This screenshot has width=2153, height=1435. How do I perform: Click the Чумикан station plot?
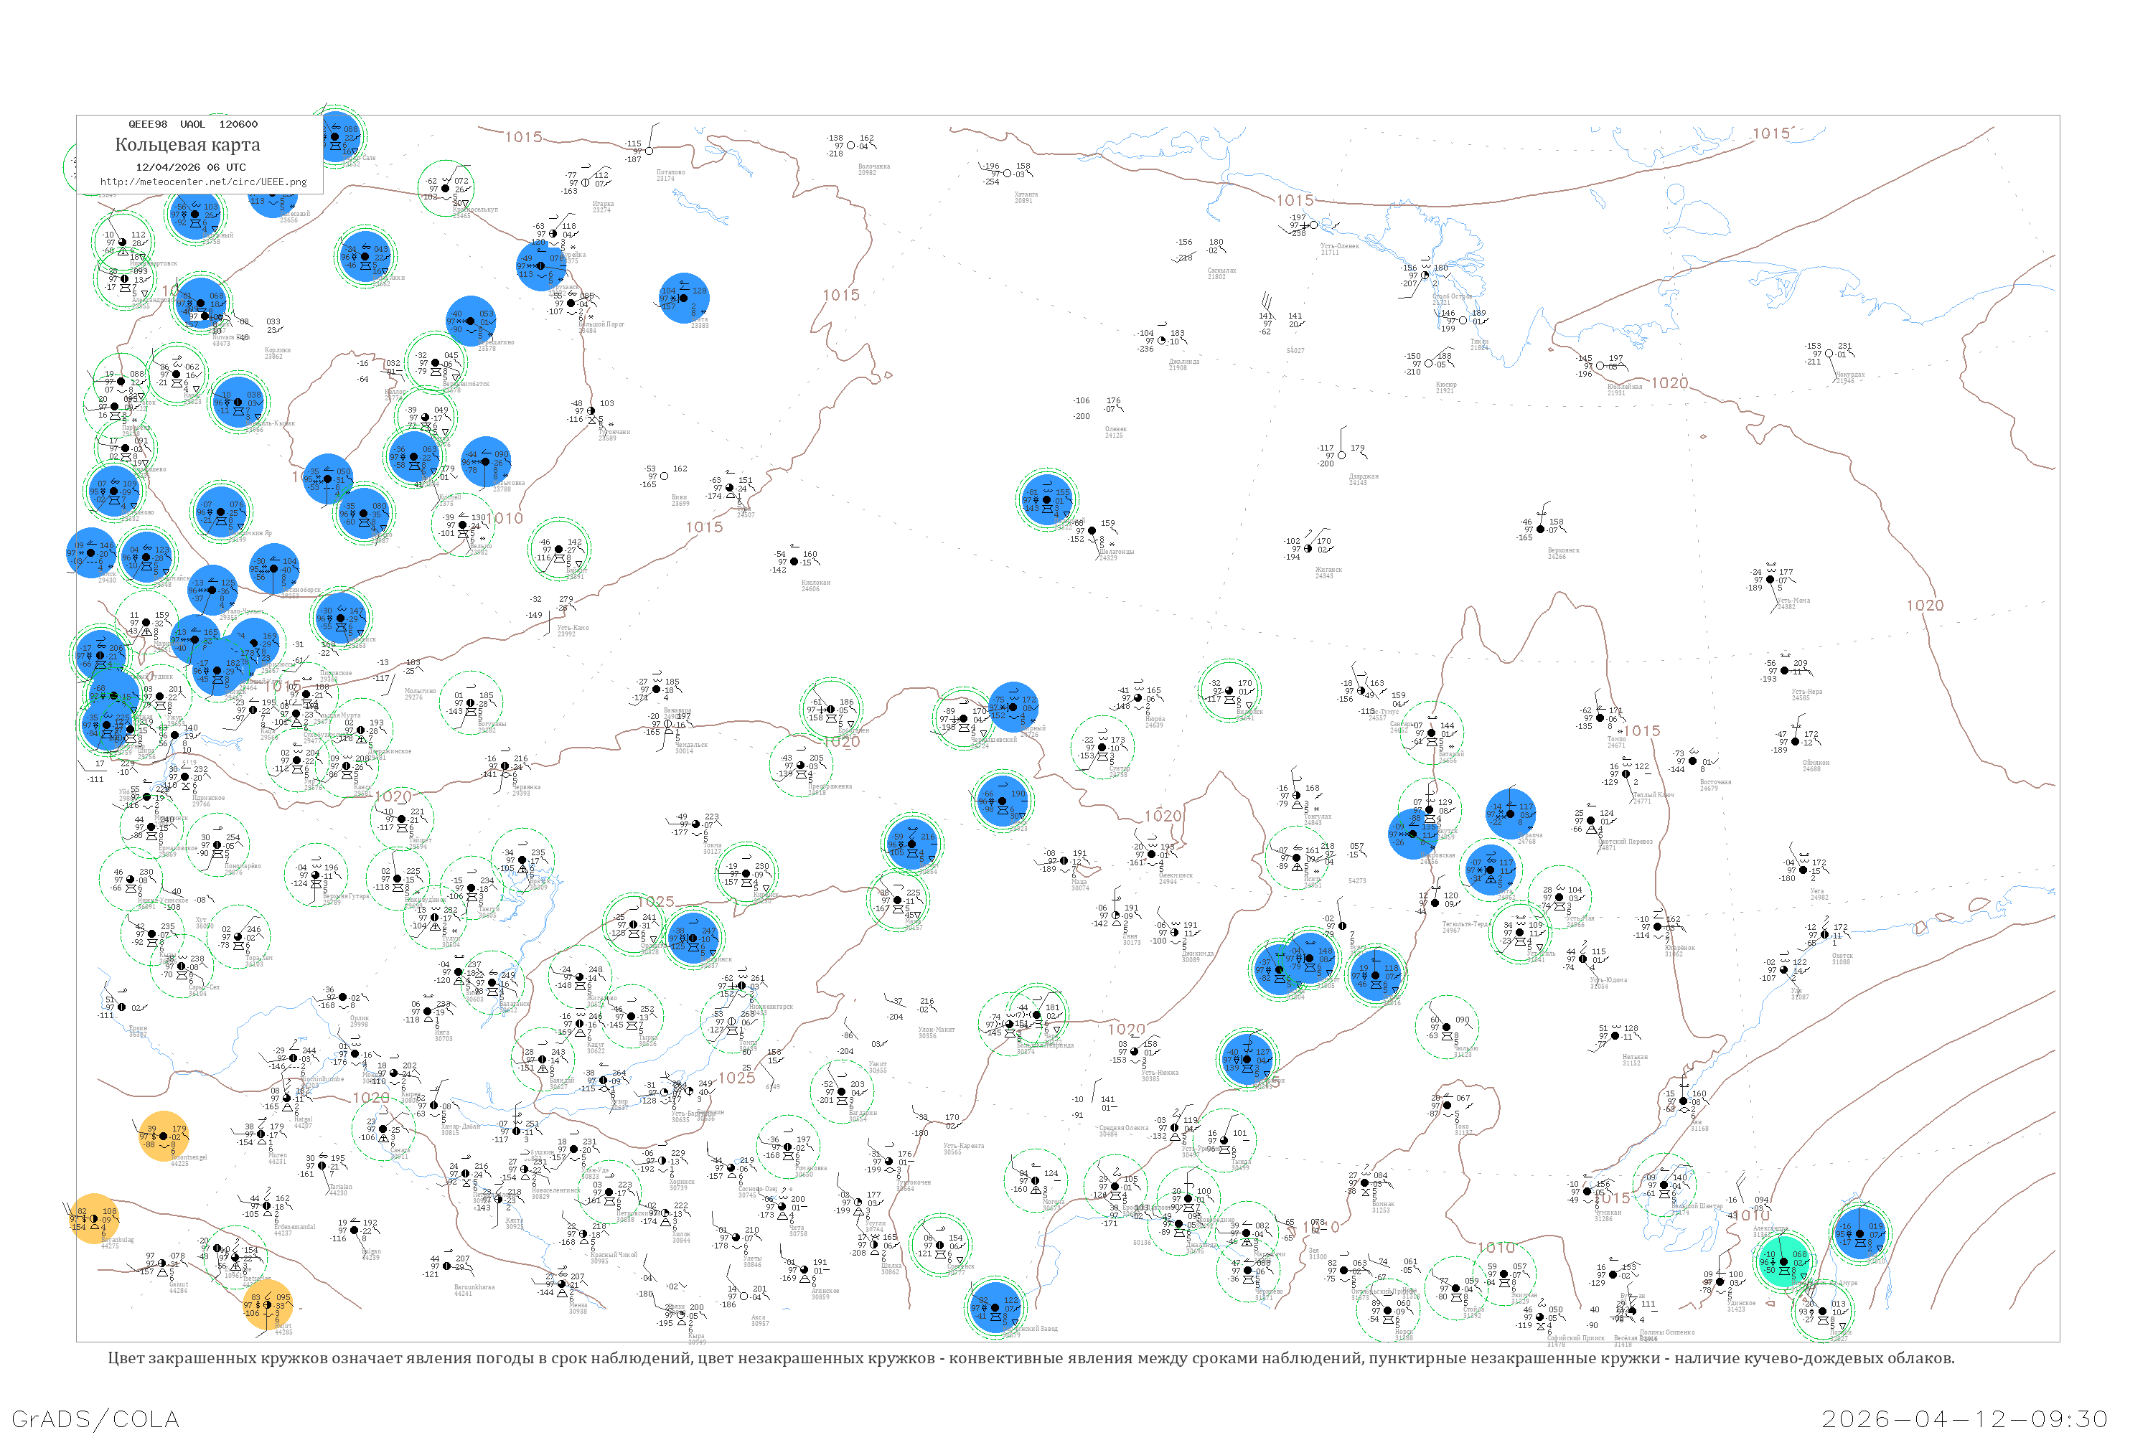(1588, 1192)
